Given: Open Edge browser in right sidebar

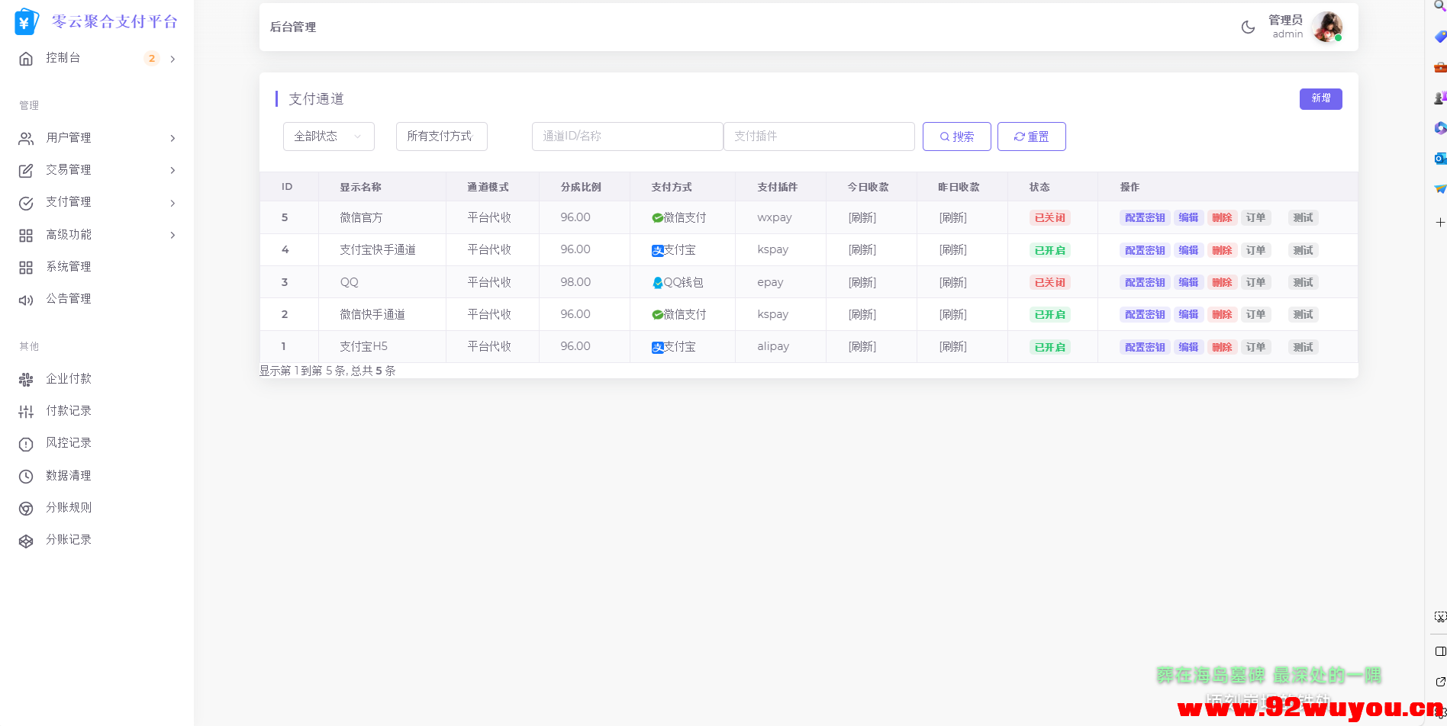Looking at the screenshot, I should pos(1440,128).
